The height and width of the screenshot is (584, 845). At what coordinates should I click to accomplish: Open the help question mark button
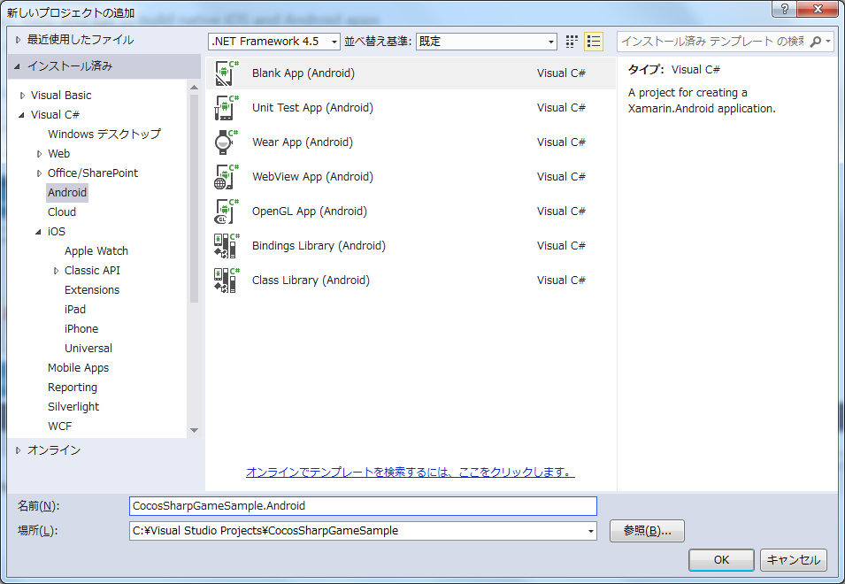point(785,9)
